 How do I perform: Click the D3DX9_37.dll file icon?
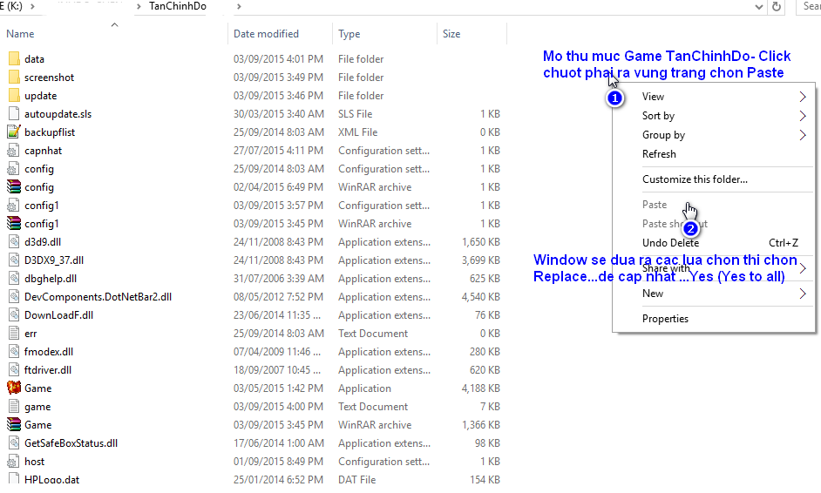pyautogui.click(x=14, y=260)
